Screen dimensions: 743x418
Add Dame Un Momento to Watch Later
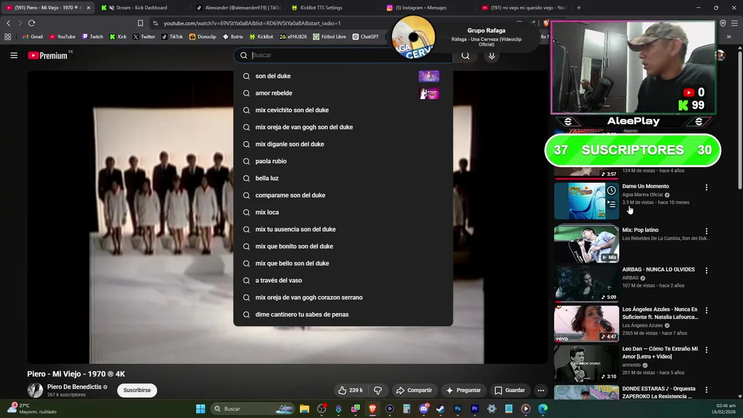611,190
